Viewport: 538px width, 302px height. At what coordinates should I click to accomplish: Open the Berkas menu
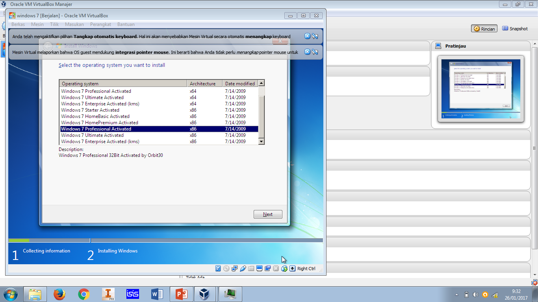click(18, 24)
